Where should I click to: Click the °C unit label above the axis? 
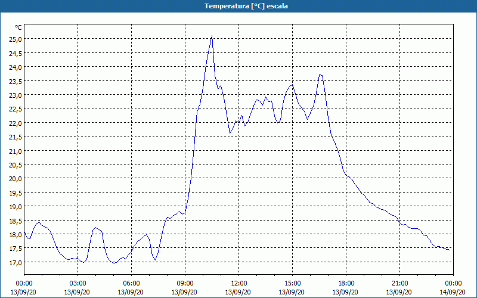(18, 27)
